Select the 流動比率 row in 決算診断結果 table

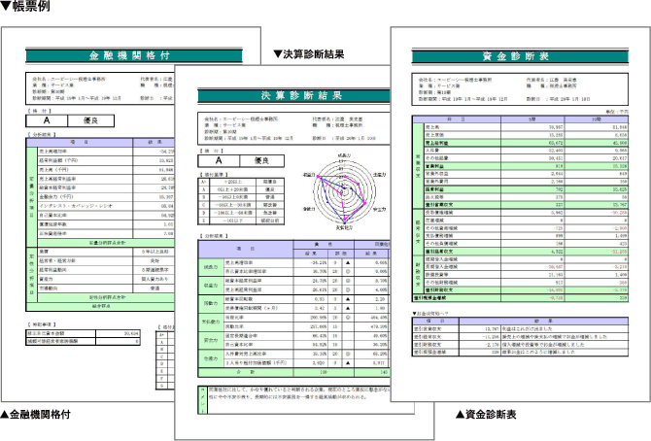click(x=307, y=326)
